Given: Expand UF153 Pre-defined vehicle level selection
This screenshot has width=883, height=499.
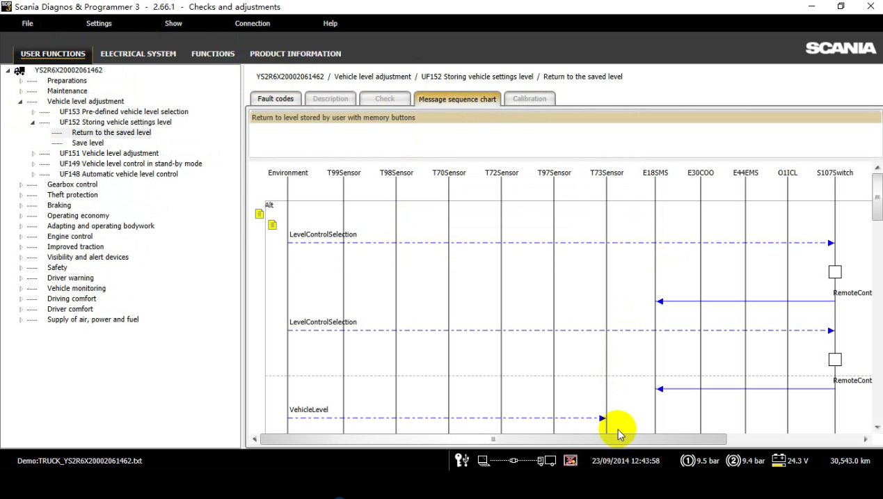Looking at the screenshot, I should click(x=33, y=112).
